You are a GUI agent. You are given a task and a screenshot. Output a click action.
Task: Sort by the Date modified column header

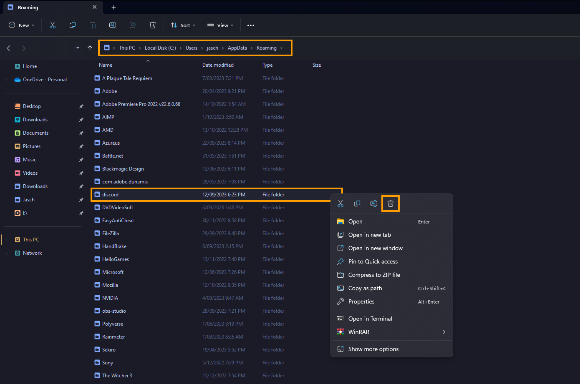218,65
